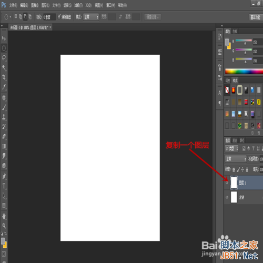Toggle lock position in the Layers panel
This screenshot has width=263, height=263.
[x=242, y=169]
